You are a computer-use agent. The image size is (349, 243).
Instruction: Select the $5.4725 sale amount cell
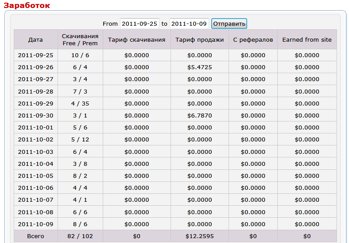click(199, 67)
